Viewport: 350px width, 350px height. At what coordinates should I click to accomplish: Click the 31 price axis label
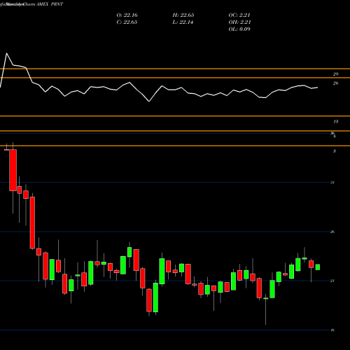332,183
